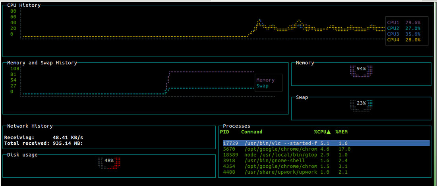Sort by the %CPU column header

click(322, 132)
